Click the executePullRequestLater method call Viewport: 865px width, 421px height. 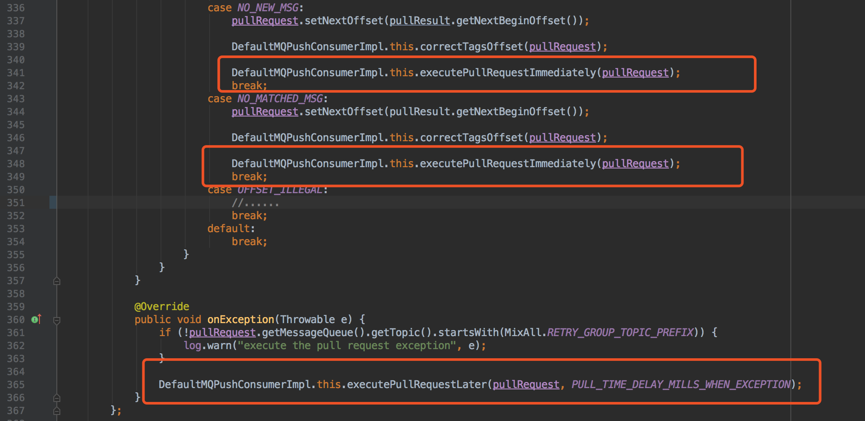417,385
